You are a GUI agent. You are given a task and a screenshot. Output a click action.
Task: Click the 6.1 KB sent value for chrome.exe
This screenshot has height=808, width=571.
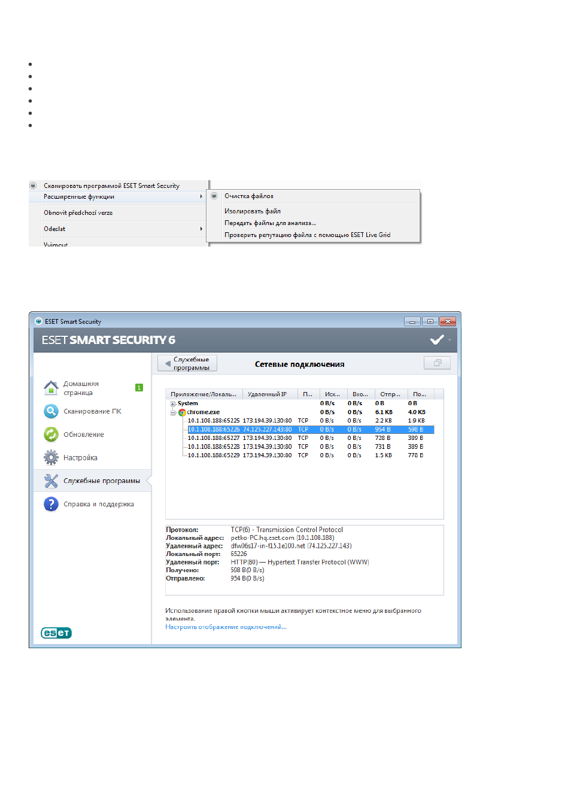coord(384,412)
